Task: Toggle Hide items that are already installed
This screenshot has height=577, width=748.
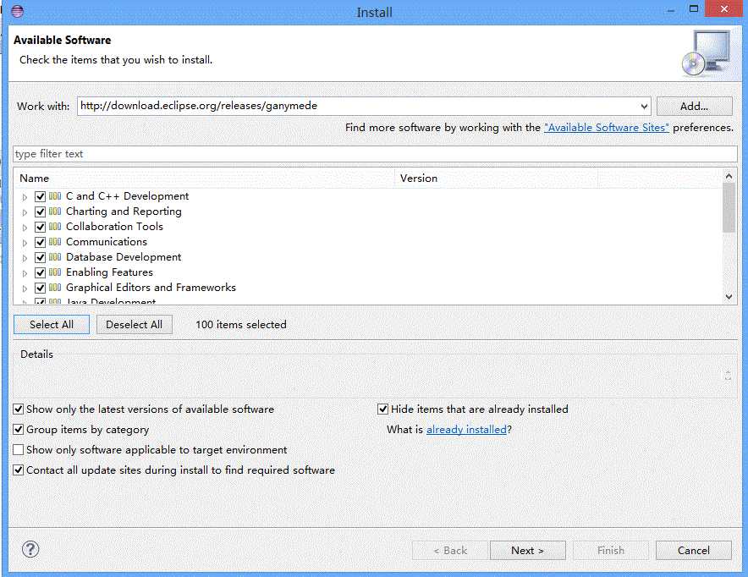Action: coord(382,409)
